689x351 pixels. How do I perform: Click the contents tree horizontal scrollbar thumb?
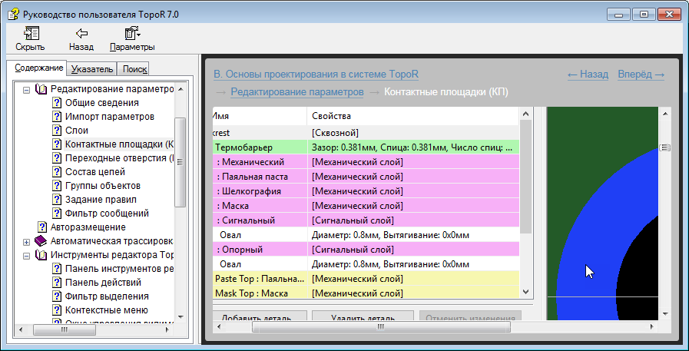click(65, 329)
